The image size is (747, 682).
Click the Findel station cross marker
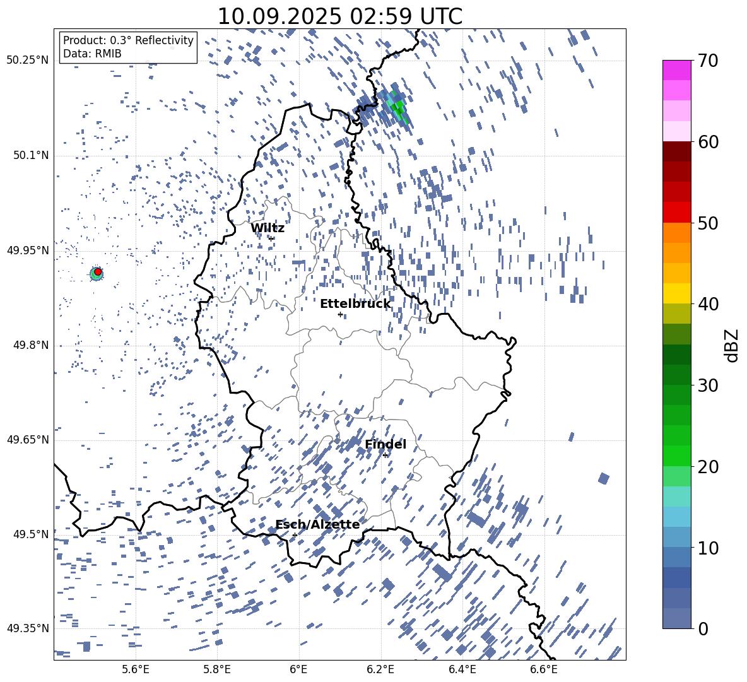point(385,456)
